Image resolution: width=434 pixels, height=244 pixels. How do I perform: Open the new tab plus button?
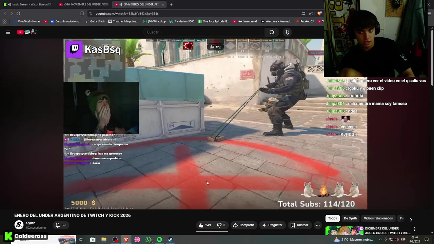[x=171, y=4]
